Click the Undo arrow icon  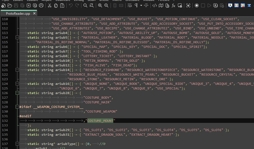[71, 6]
